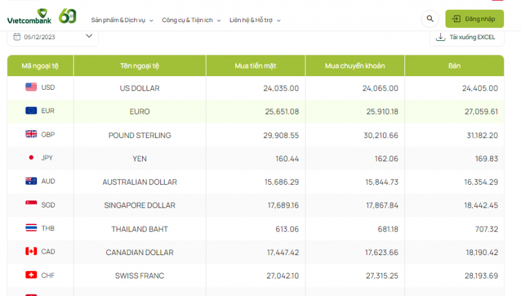521x296 pixels.
Task: Click the search magnifier icon
Action: tap(430, 19)
